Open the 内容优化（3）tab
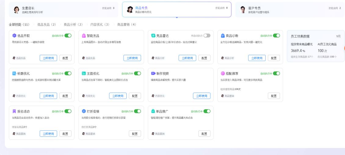The width and height of the screenshot is (345, 155). coord(100,25)
